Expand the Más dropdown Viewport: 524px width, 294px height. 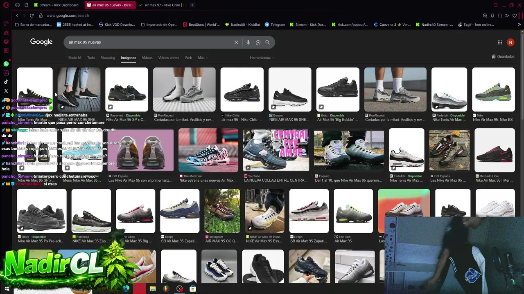pyautogui.click(x=203, y=58)
